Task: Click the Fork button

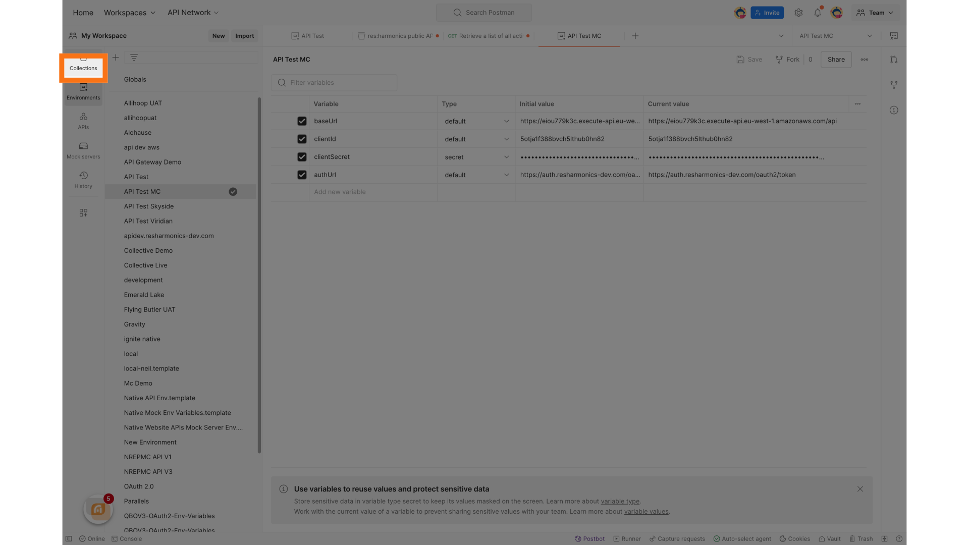Action: [x=787, y=60]
